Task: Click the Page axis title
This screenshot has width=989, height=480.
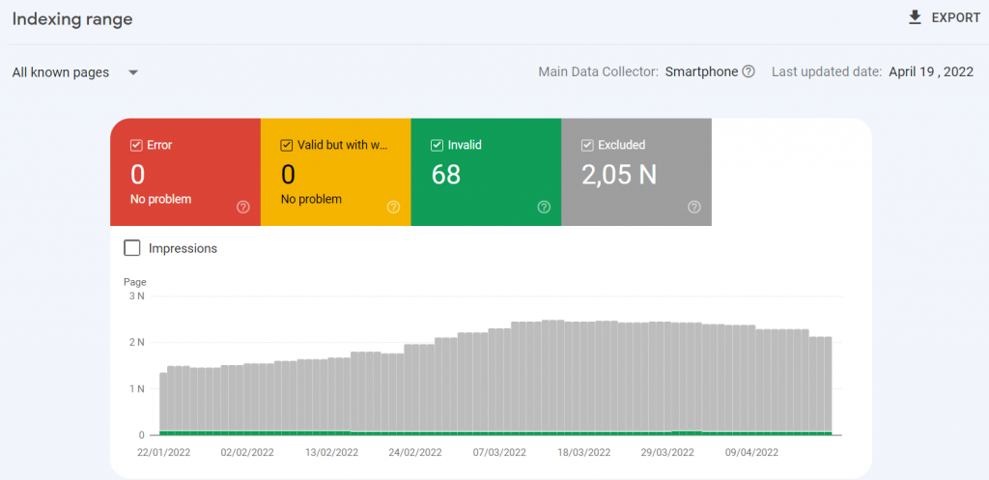Action: pos(134,282)
